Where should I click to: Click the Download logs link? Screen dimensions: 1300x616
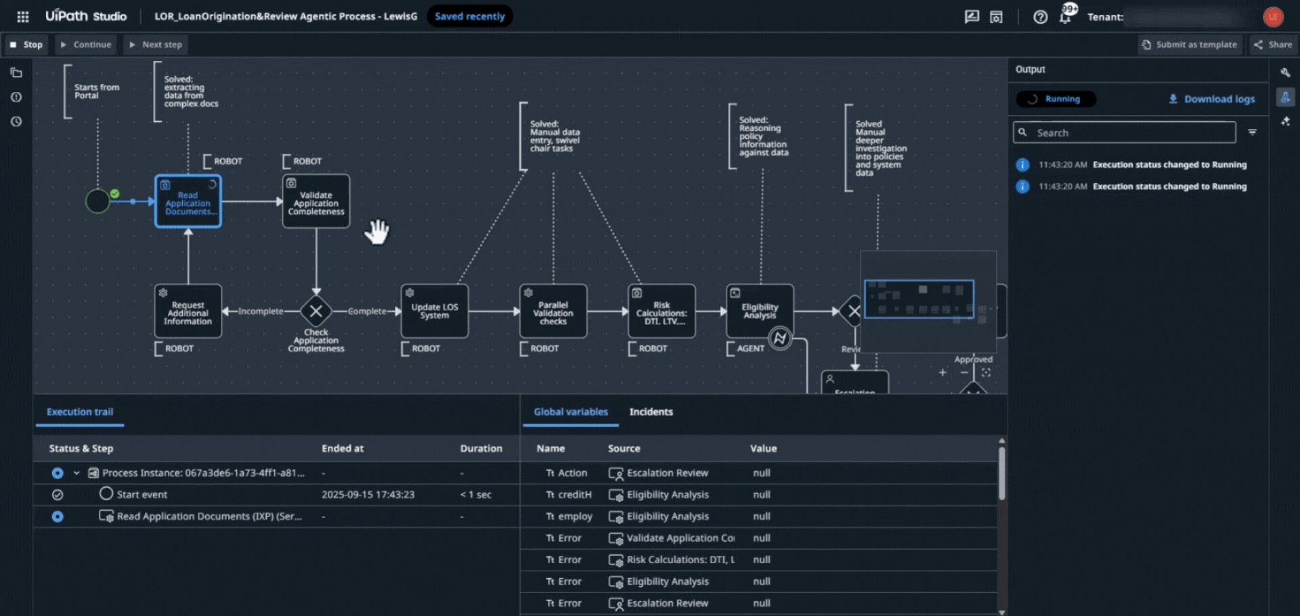tap(1211, 99)
